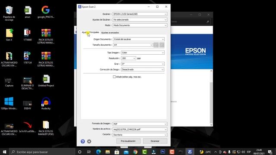Select the 1774880 desktop file
The image size is (276, 155).
28,35
